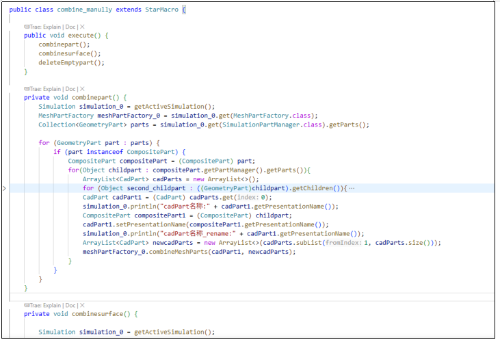Click combineMeshParts method call
This screenshot has height=342, width=500.
pyautogui.click(x=179, y=252)
